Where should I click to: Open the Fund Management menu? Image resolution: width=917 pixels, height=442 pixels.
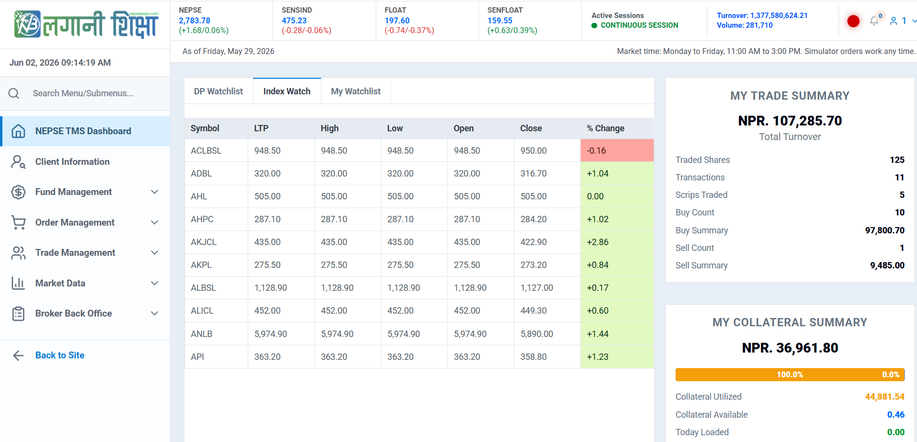(85, 192)
